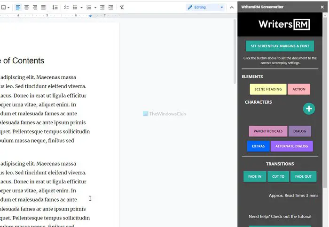Click the CHARACTERS section label

click(x=258, y=102)
